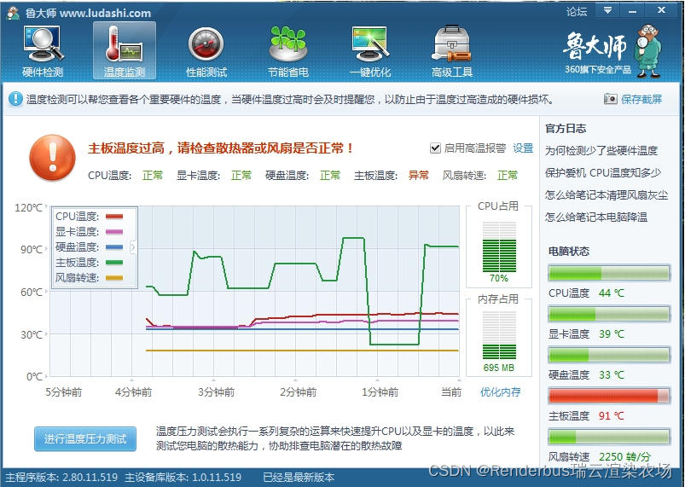Open 怎么给笔记本电脑降温 article
This screenshot has height=487, width=685.
596,217
